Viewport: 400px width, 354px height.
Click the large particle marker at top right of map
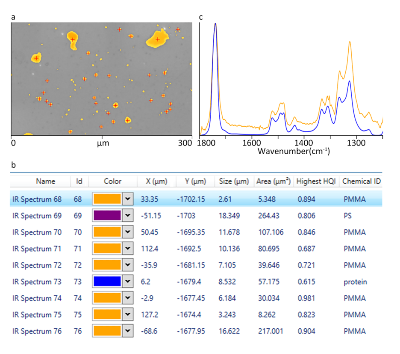(158, 39)
